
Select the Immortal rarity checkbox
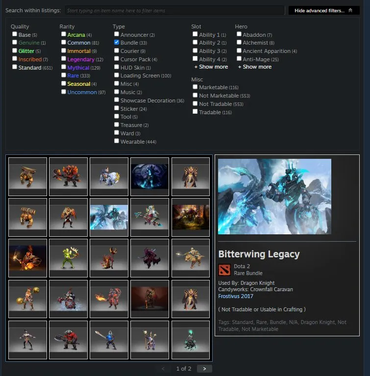pyautogui.click(x=64, y=50)
